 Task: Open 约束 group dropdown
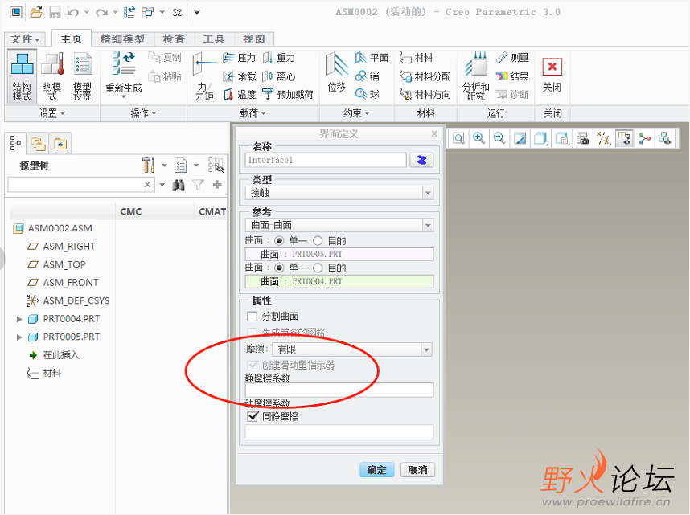click(356, 113)
